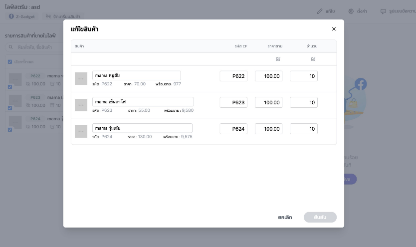Click the pencil แก้ไข icon in header
The width and height of the screenshot is (416, 247).
(x=320, y=11)
